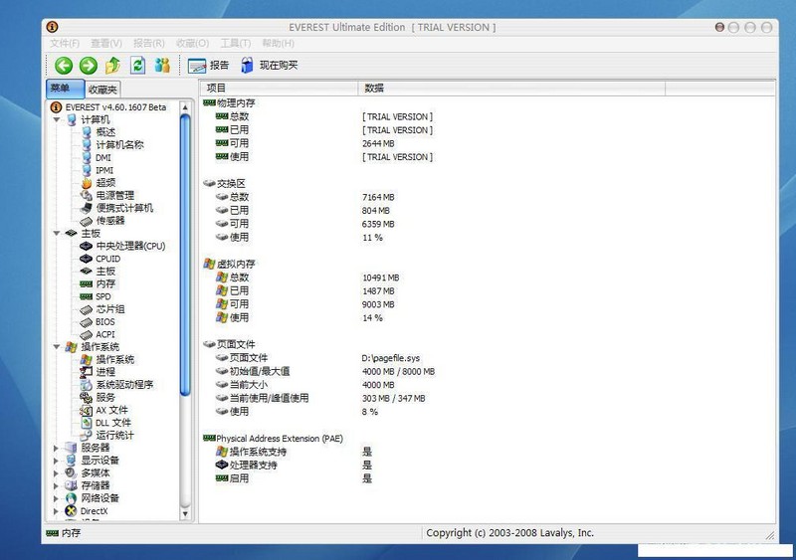
Task: Click the DirectX logo icon in tree
Action: [71, 511]
